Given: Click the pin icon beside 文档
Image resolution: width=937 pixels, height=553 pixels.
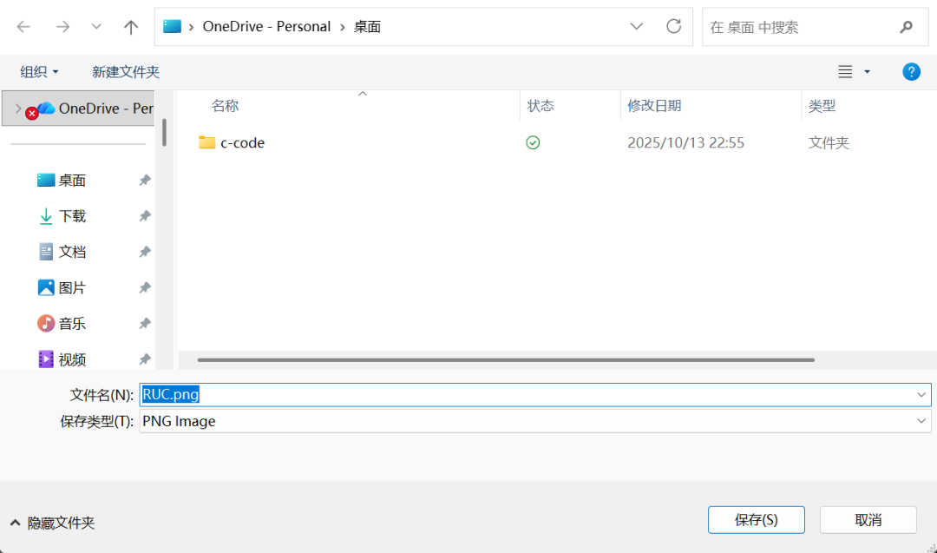Looking at the screenshot, I should click(145, 252).
